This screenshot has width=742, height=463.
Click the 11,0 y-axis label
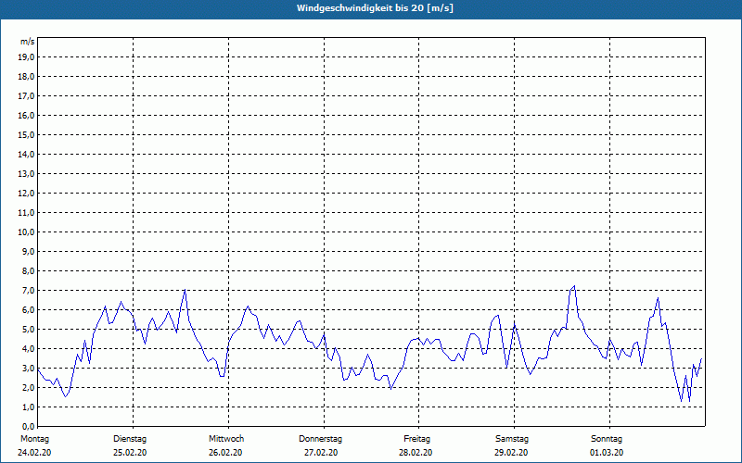[x=26, y=213]
